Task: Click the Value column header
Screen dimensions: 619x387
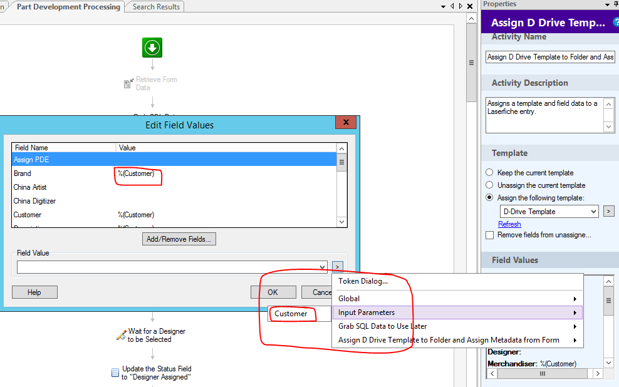Action: click(226, 148)
